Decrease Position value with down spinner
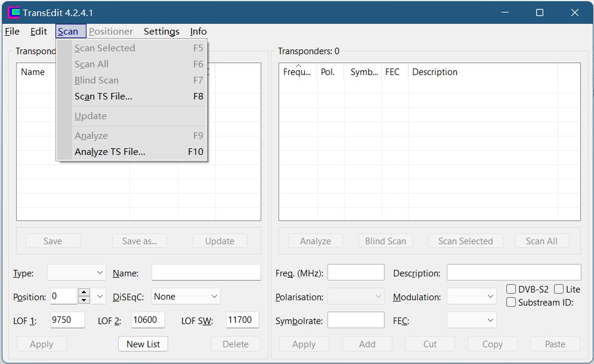This screenshot has height=364, width=594. point(84,300)
